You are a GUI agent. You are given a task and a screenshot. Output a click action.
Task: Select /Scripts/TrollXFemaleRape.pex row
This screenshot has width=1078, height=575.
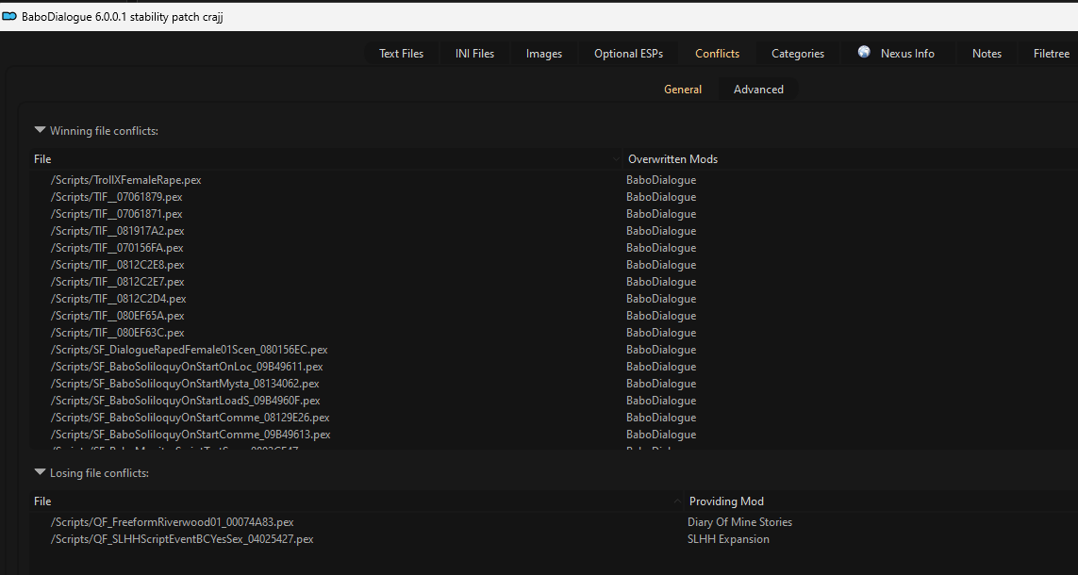click(125, 180)
